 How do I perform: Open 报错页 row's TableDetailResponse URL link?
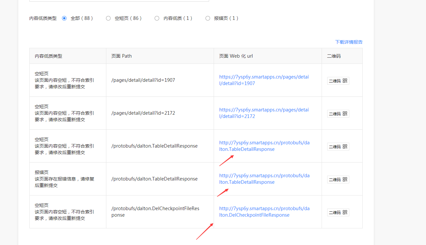tap(264, 179)
